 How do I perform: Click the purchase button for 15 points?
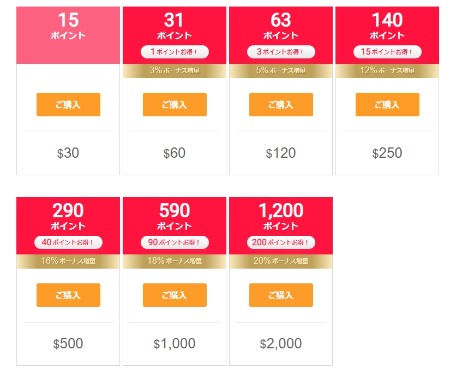coord(68,104)
